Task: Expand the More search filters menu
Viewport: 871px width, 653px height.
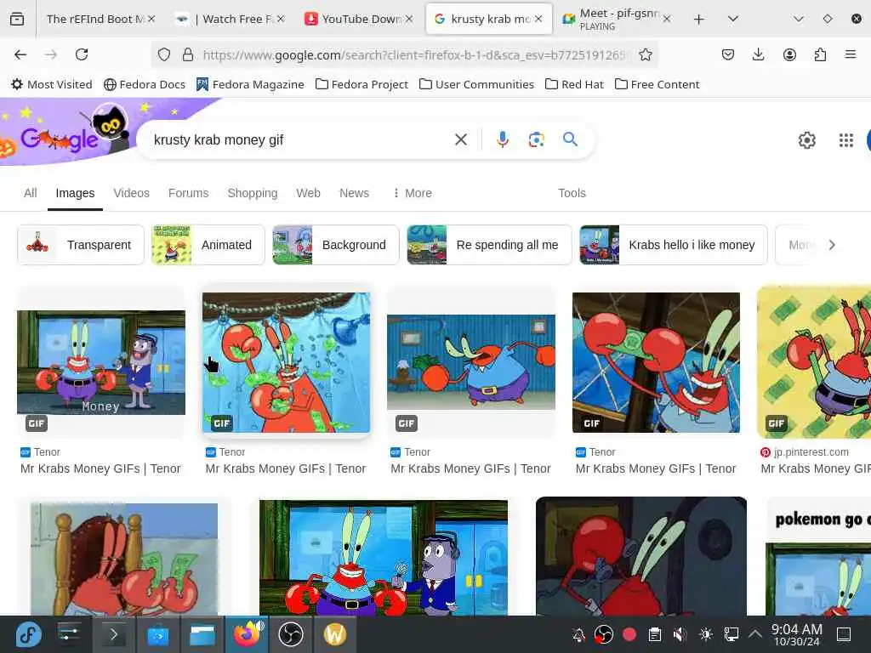Action: tap(412, 193)
